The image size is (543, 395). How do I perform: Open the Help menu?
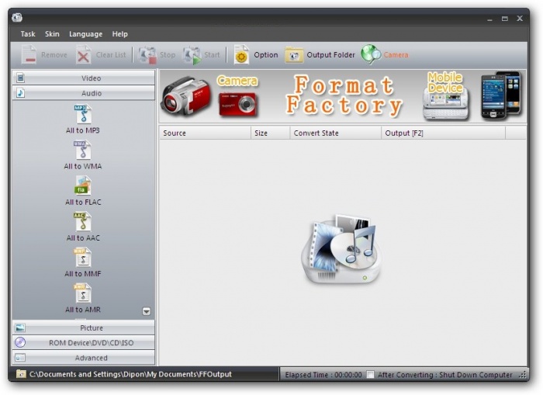click(119, 34)
